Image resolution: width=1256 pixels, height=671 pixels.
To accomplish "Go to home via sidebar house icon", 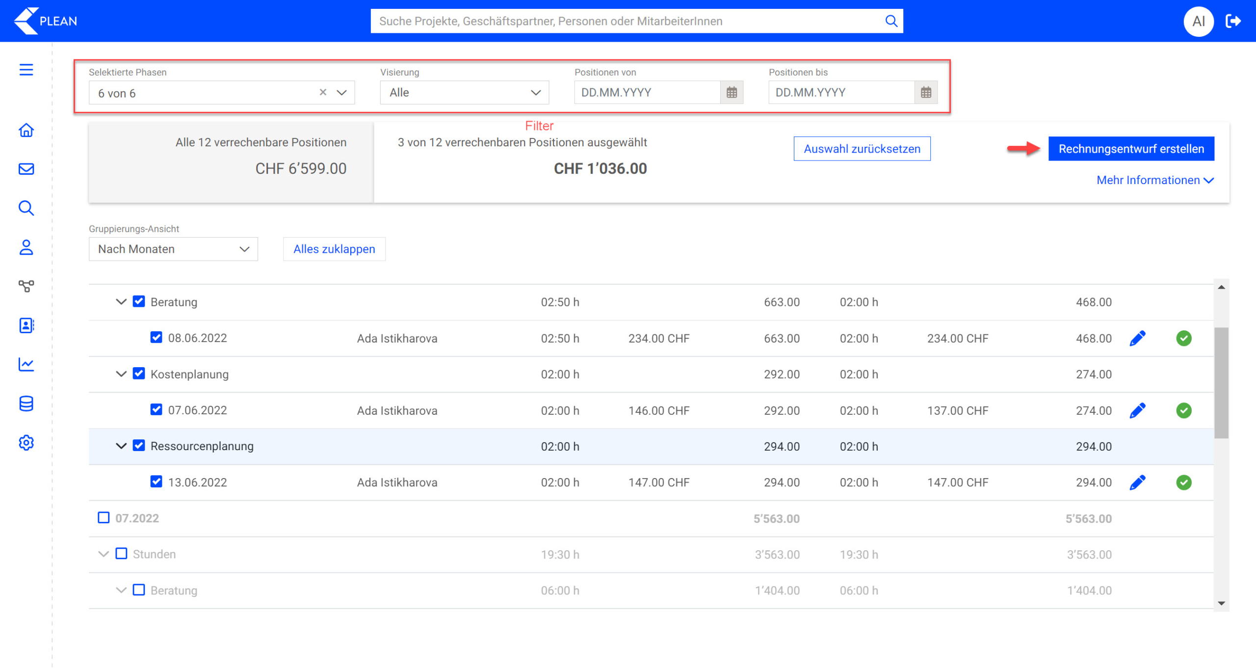I will (x=26, y=130).
